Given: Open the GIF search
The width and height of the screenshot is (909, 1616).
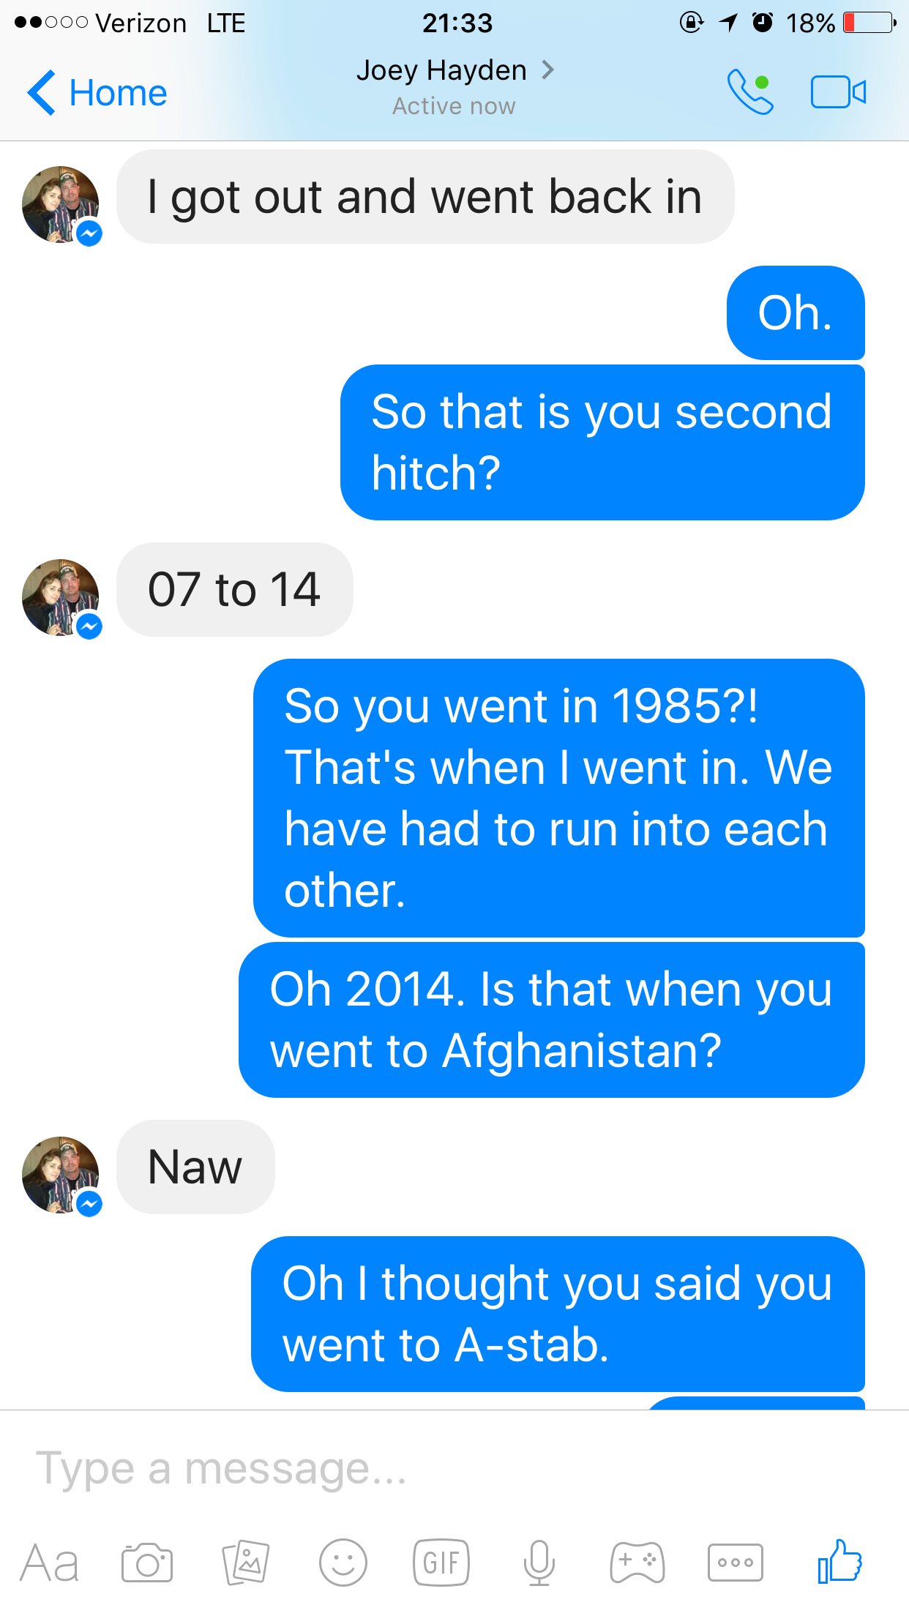Looking at the screenshot, I should click(441, 1563).
